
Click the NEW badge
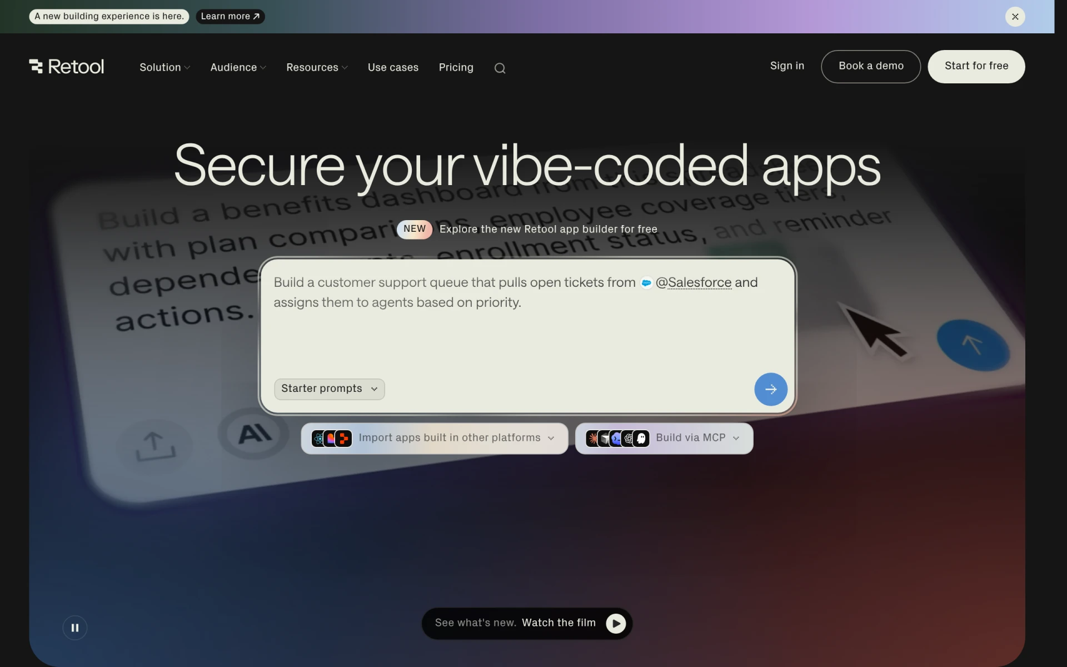coord(414,229)
